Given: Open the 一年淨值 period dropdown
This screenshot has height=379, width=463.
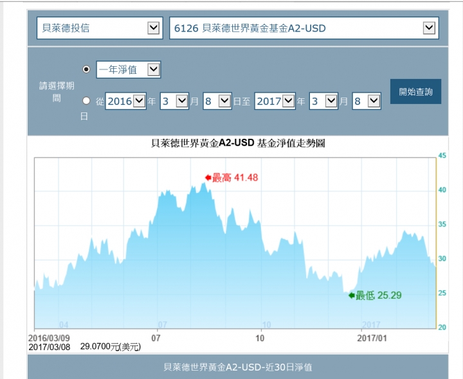Looking at the screenshot, I should click(152, 69).
